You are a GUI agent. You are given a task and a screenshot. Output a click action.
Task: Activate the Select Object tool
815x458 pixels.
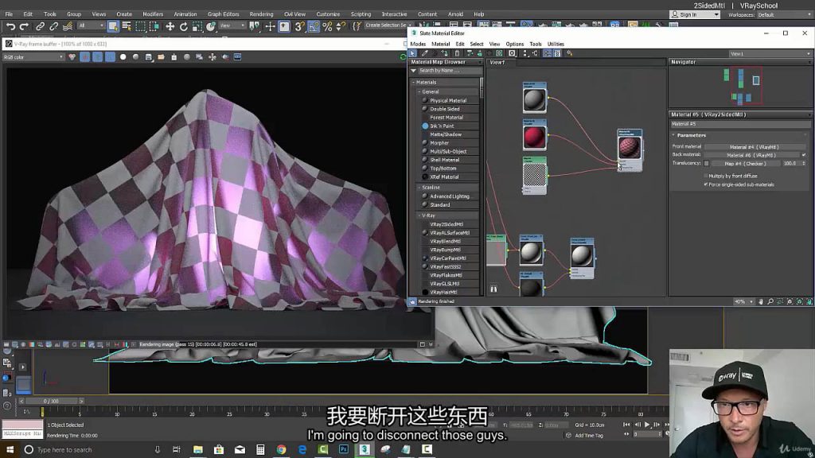(113, 26)
